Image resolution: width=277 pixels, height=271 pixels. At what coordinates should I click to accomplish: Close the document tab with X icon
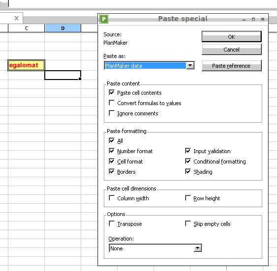pos(16,18)
